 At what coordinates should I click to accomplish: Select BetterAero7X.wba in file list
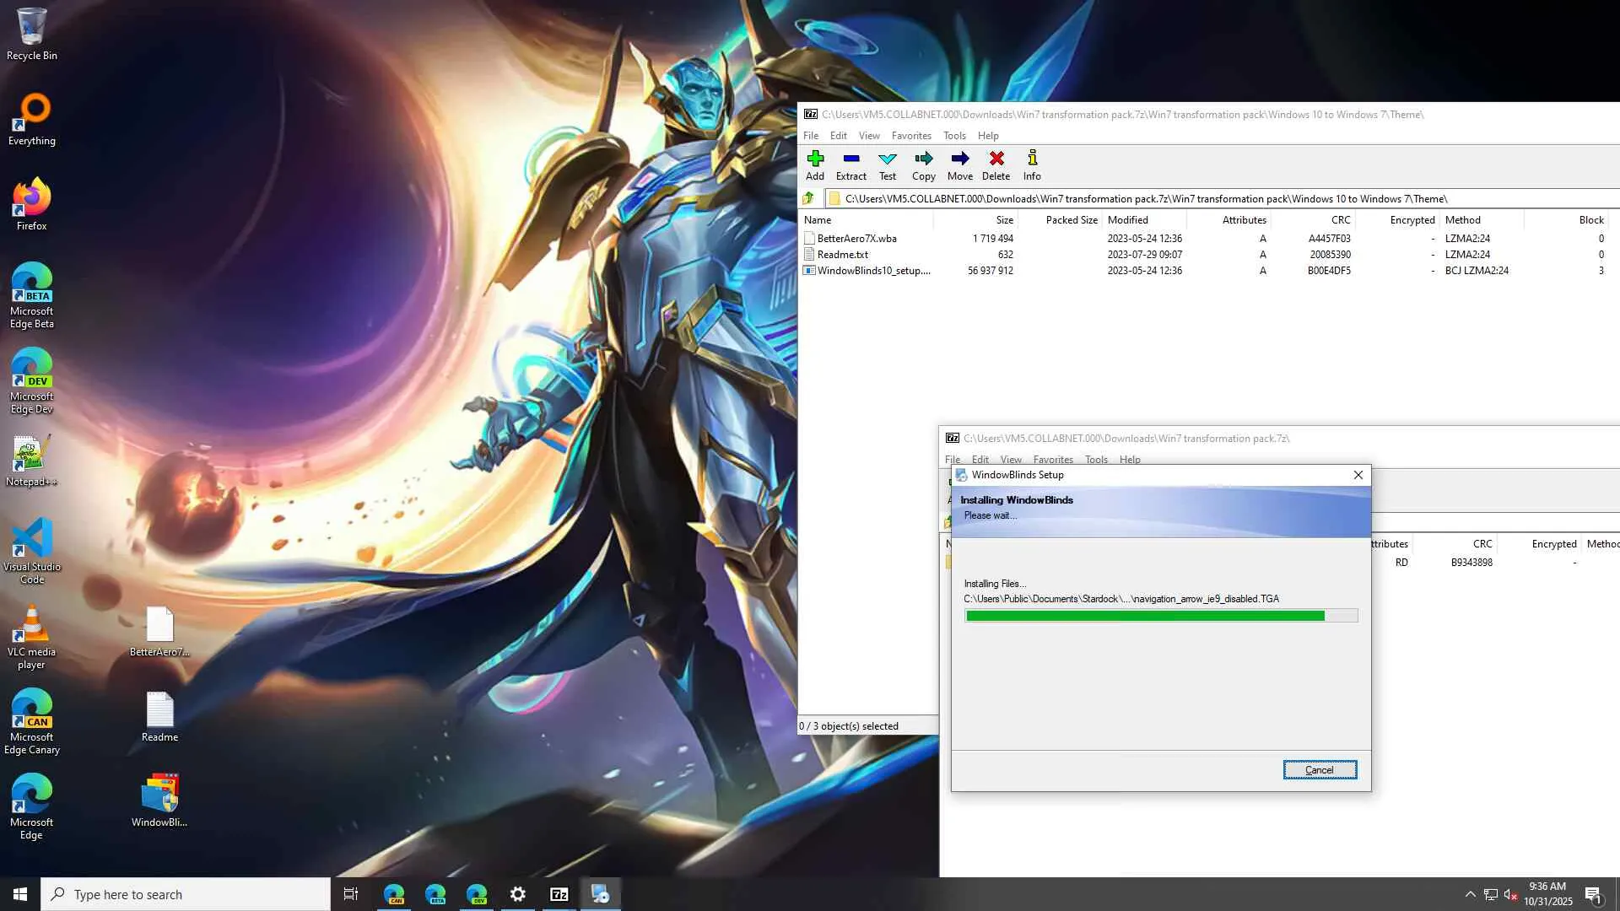click(856, 239)
